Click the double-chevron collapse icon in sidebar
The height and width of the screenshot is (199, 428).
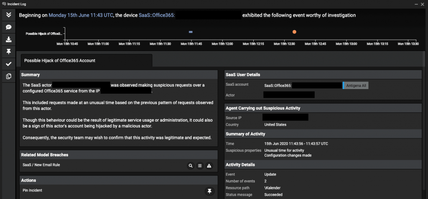(8, 15)
